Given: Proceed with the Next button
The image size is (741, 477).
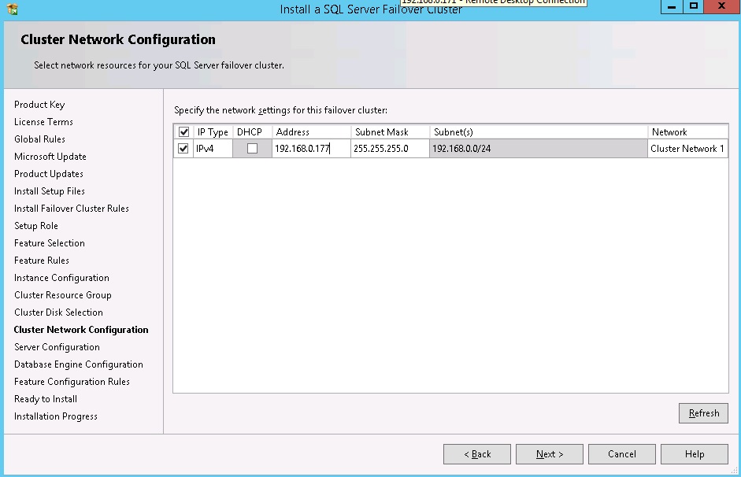Looking at the screenshot, I should (549, 454).
